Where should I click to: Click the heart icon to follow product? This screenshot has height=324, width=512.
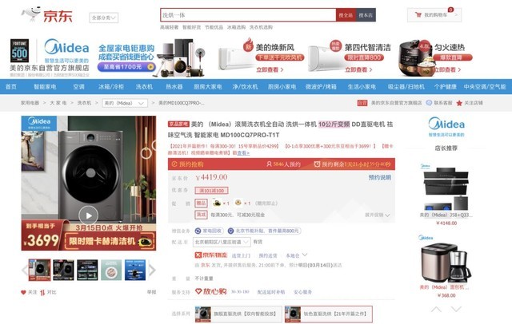coord(23,292)
